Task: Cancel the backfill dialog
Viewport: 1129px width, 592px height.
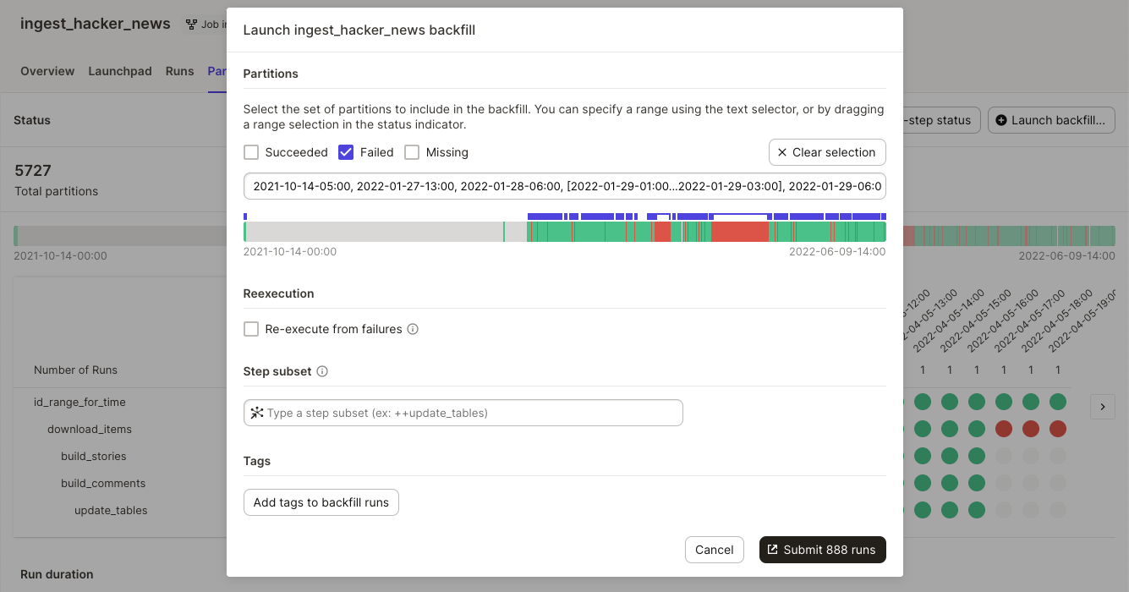Action: [x=715, y=550]
